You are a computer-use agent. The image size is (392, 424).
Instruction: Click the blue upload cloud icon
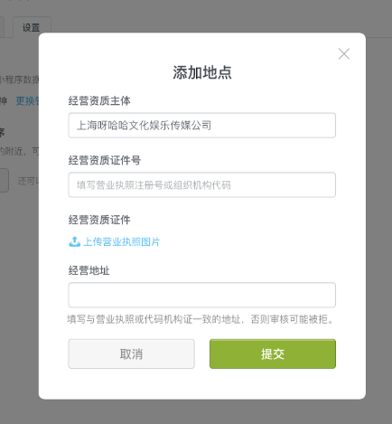(x=75, y=241)
